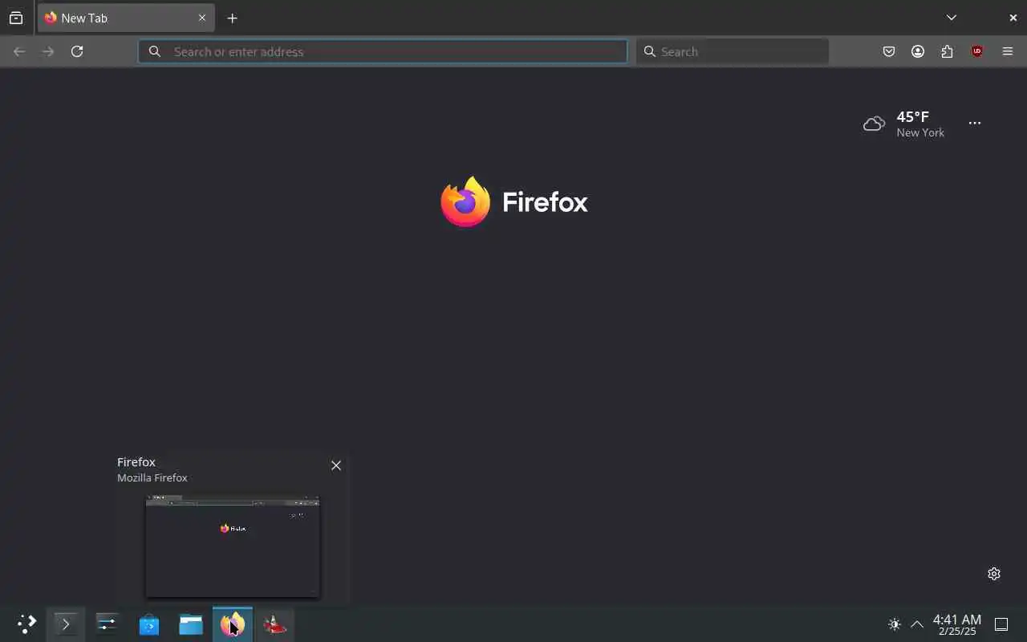Open the KDE application launcher
This screenshot has width=1027, height=642.
(26, 624)
